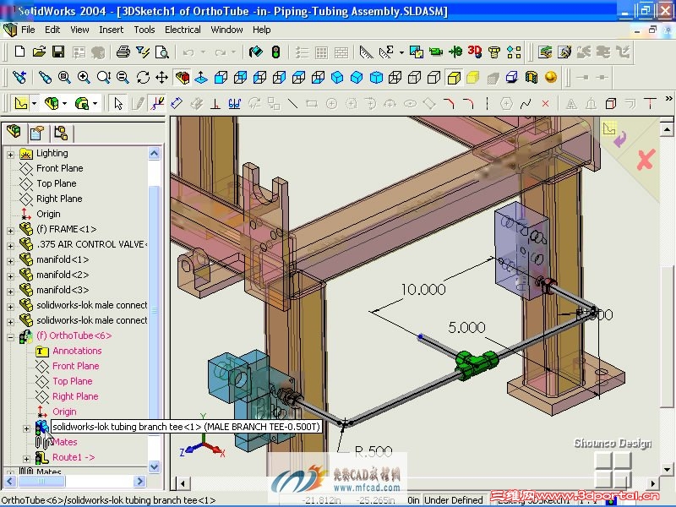
Task: Click the Print icon
Action: (x=123, y=52)
